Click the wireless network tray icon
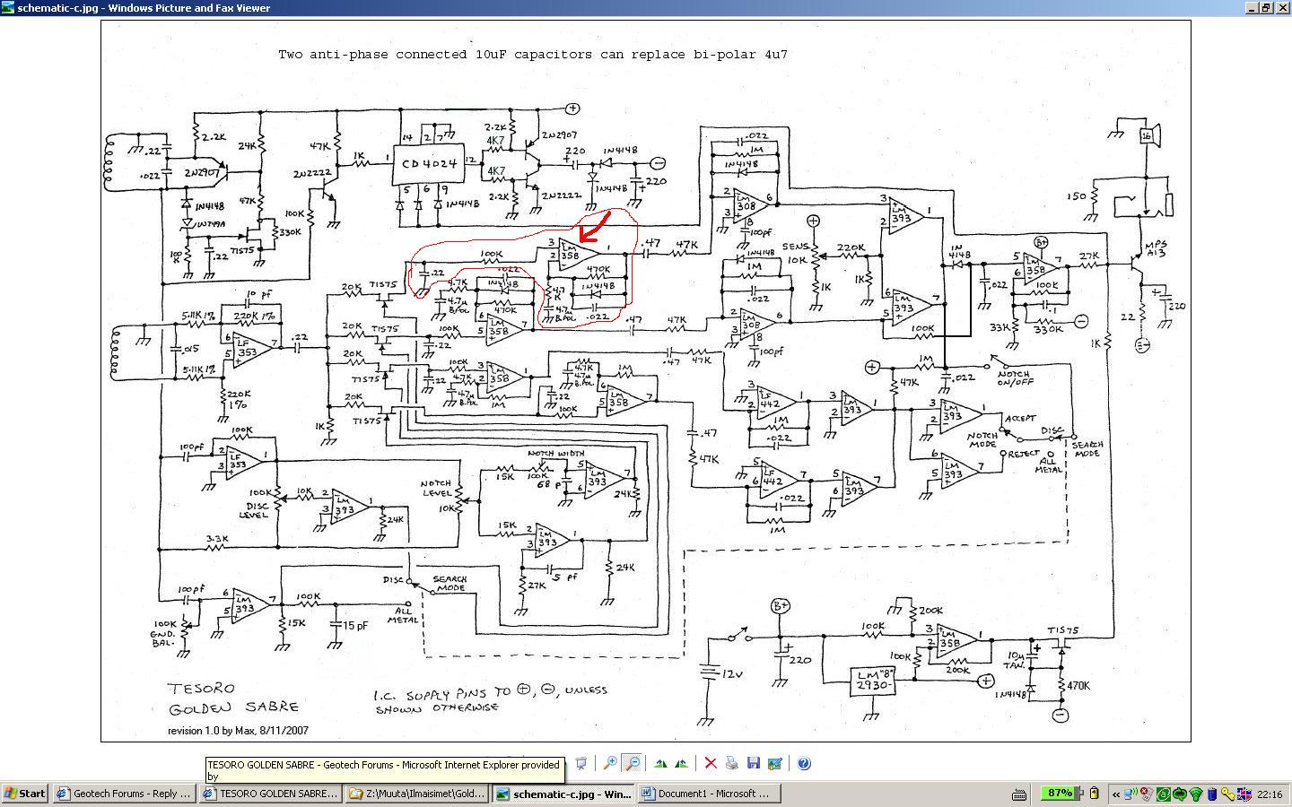Viewport: 1292px width, 807px height. (1195, 794)
